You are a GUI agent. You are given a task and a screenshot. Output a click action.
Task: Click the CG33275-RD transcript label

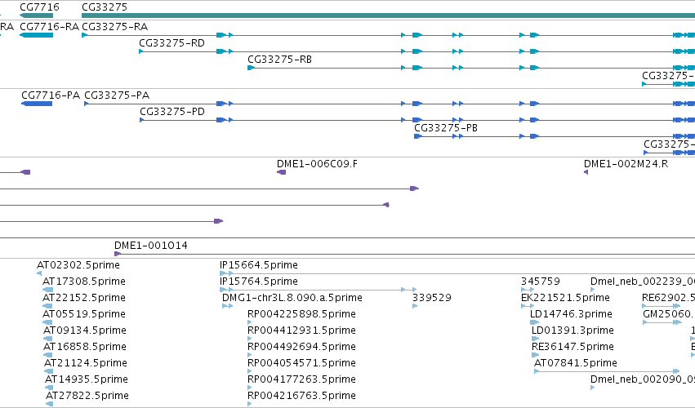click(172, 43)
